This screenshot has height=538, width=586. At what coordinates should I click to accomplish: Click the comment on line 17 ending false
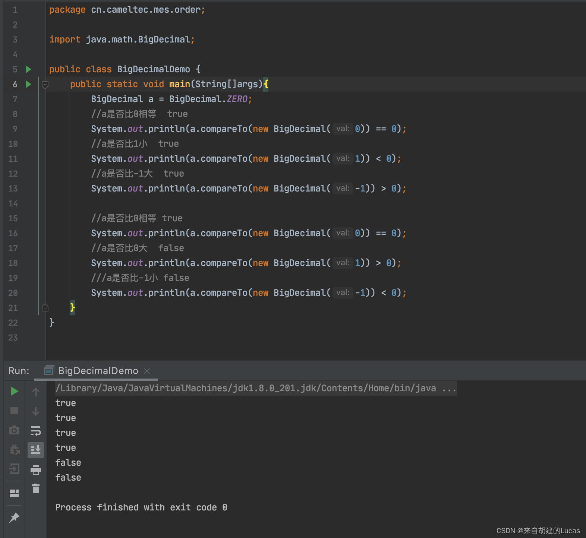click(x=138, y=248)
